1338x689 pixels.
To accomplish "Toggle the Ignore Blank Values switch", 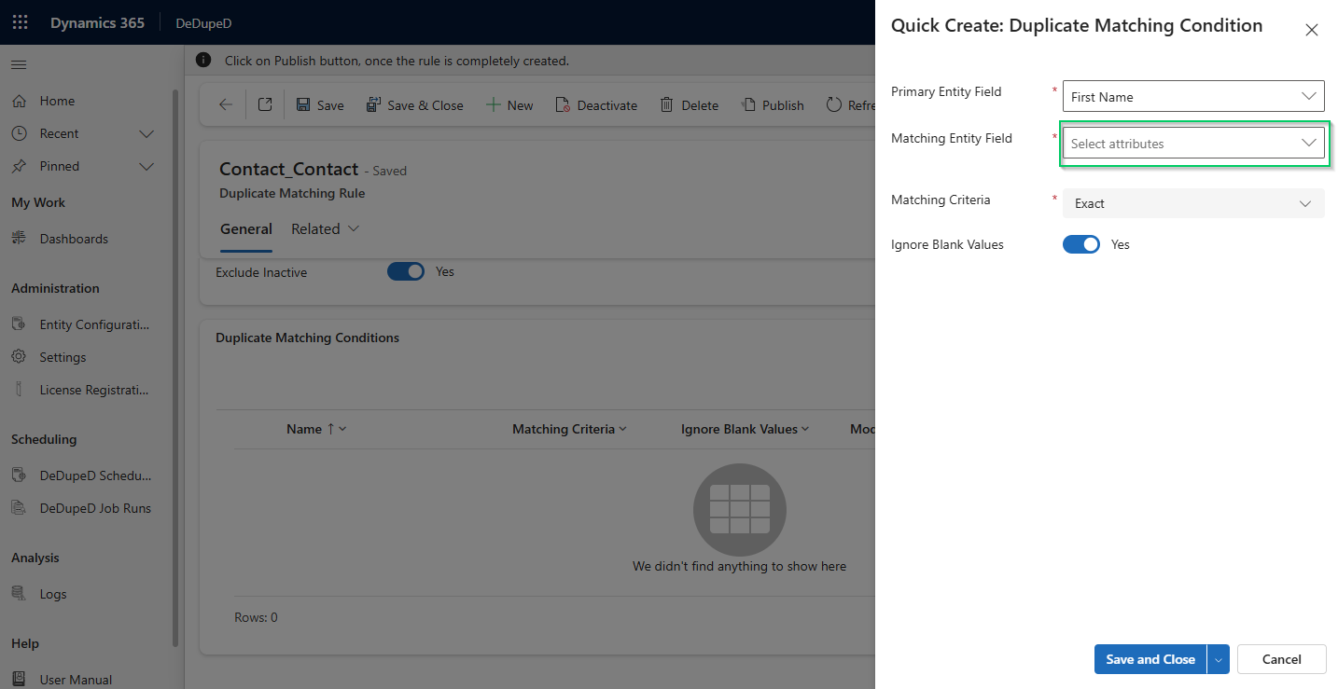I will click(1081, 244).
